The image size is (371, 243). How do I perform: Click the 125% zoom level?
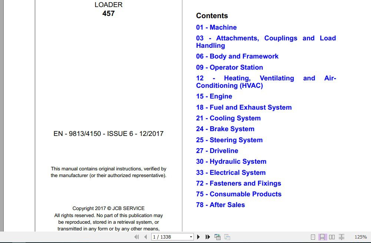(361, 237)
